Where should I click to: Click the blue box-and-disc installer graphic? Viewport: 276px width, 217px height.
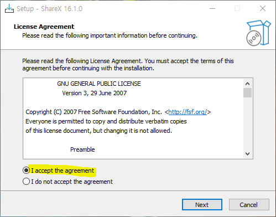pyautogui.click(x=258, y=33)
